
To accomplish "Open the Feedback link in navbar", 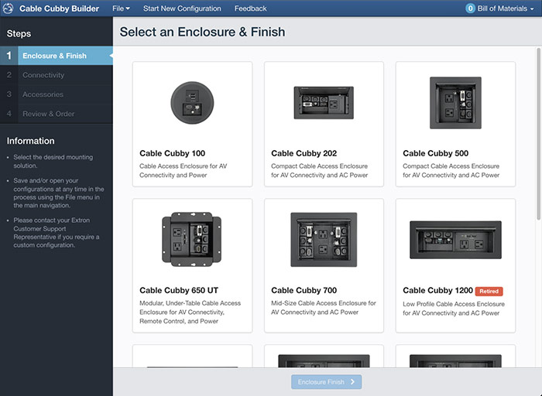I will pyautogui.click(x=251, y=9).
